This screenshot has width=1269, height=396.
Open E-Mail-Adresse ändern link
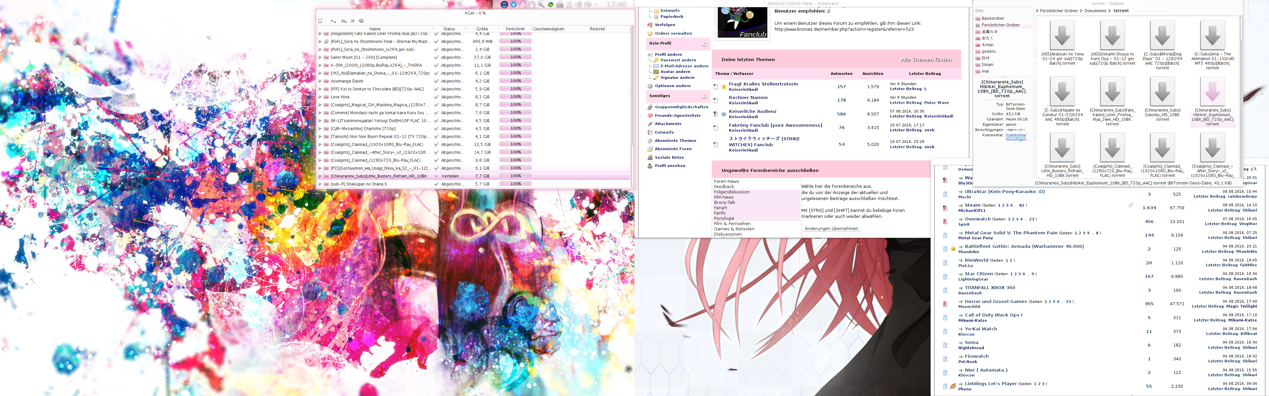click(684, 66)
